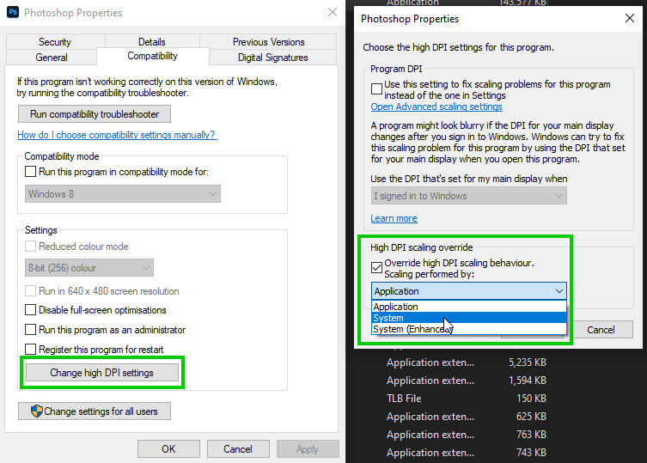Switch to the General tab
Screen dimensions: 647x463
point(52,58)
